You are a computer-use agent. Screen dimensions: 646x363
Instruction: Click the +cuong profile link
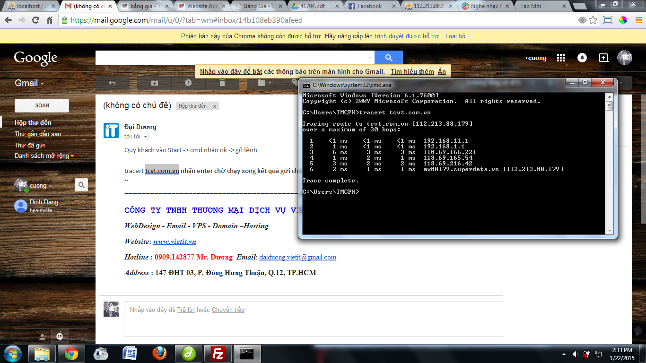pyautogui.click(x=535, y=58)
